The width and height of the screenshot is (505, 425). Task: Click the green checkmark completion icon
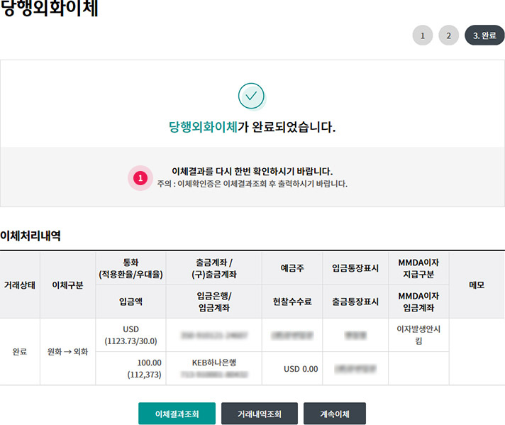point(251,96)
